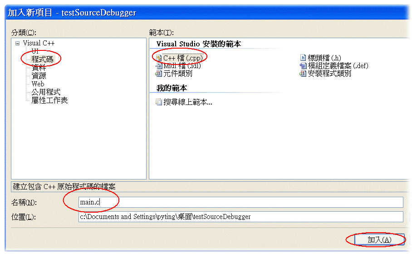Select the 程式碼 category
This screenshot has width=412, height=254.
[x=42, y=59]
